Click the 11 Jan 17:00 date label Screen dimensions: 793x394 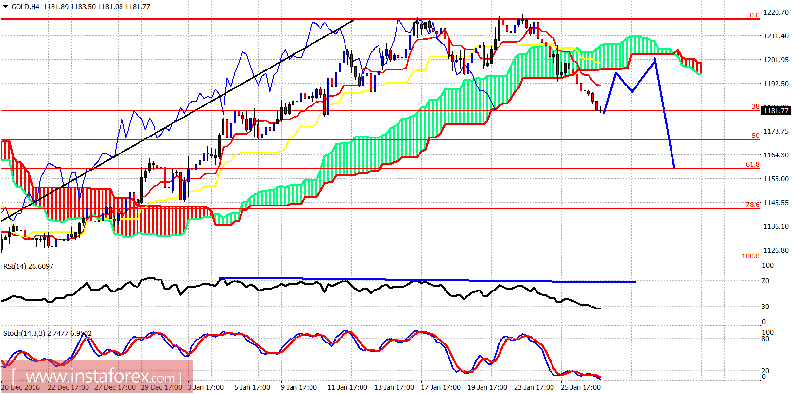click(x=347, y=387)
